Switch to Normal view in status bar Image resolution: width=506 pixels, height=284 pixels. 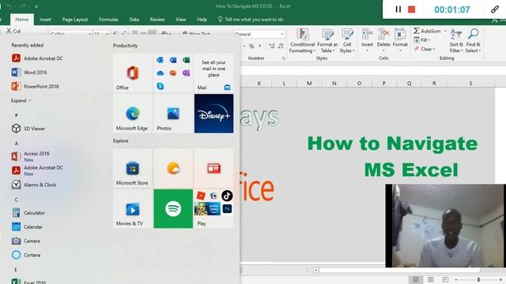click(416, 279)
